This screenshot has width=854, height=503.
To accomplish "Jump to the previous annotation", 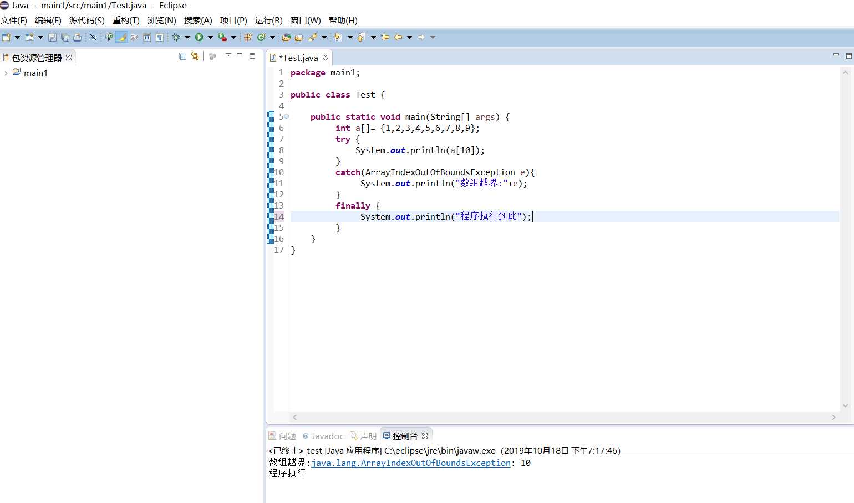I will [x=362, y=37].
